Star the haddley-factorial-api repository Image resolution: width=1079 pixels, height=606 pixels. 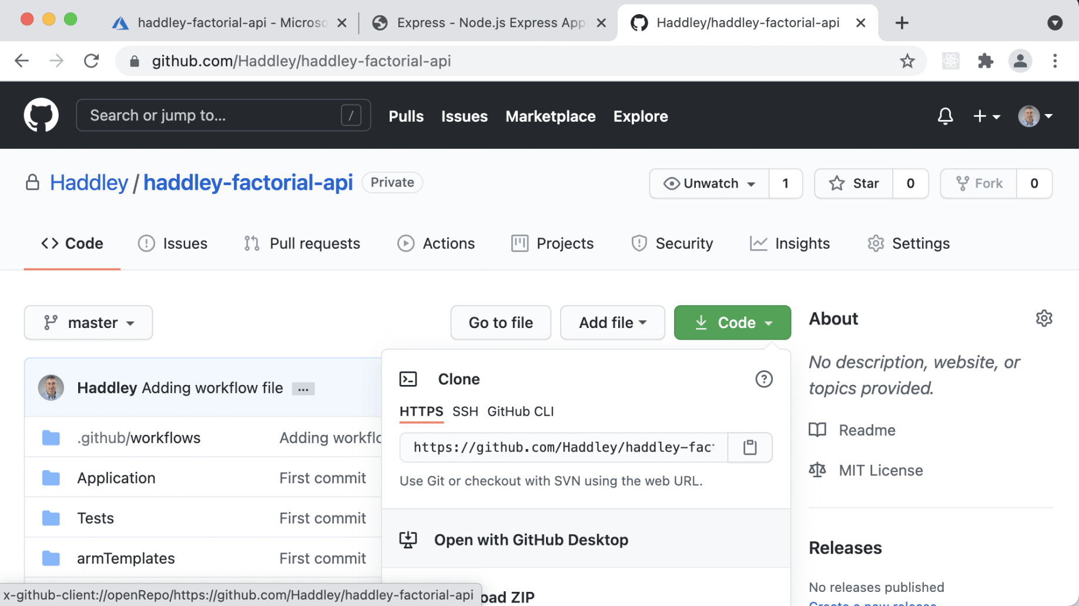pyautogui.click(x=854, y=183)
